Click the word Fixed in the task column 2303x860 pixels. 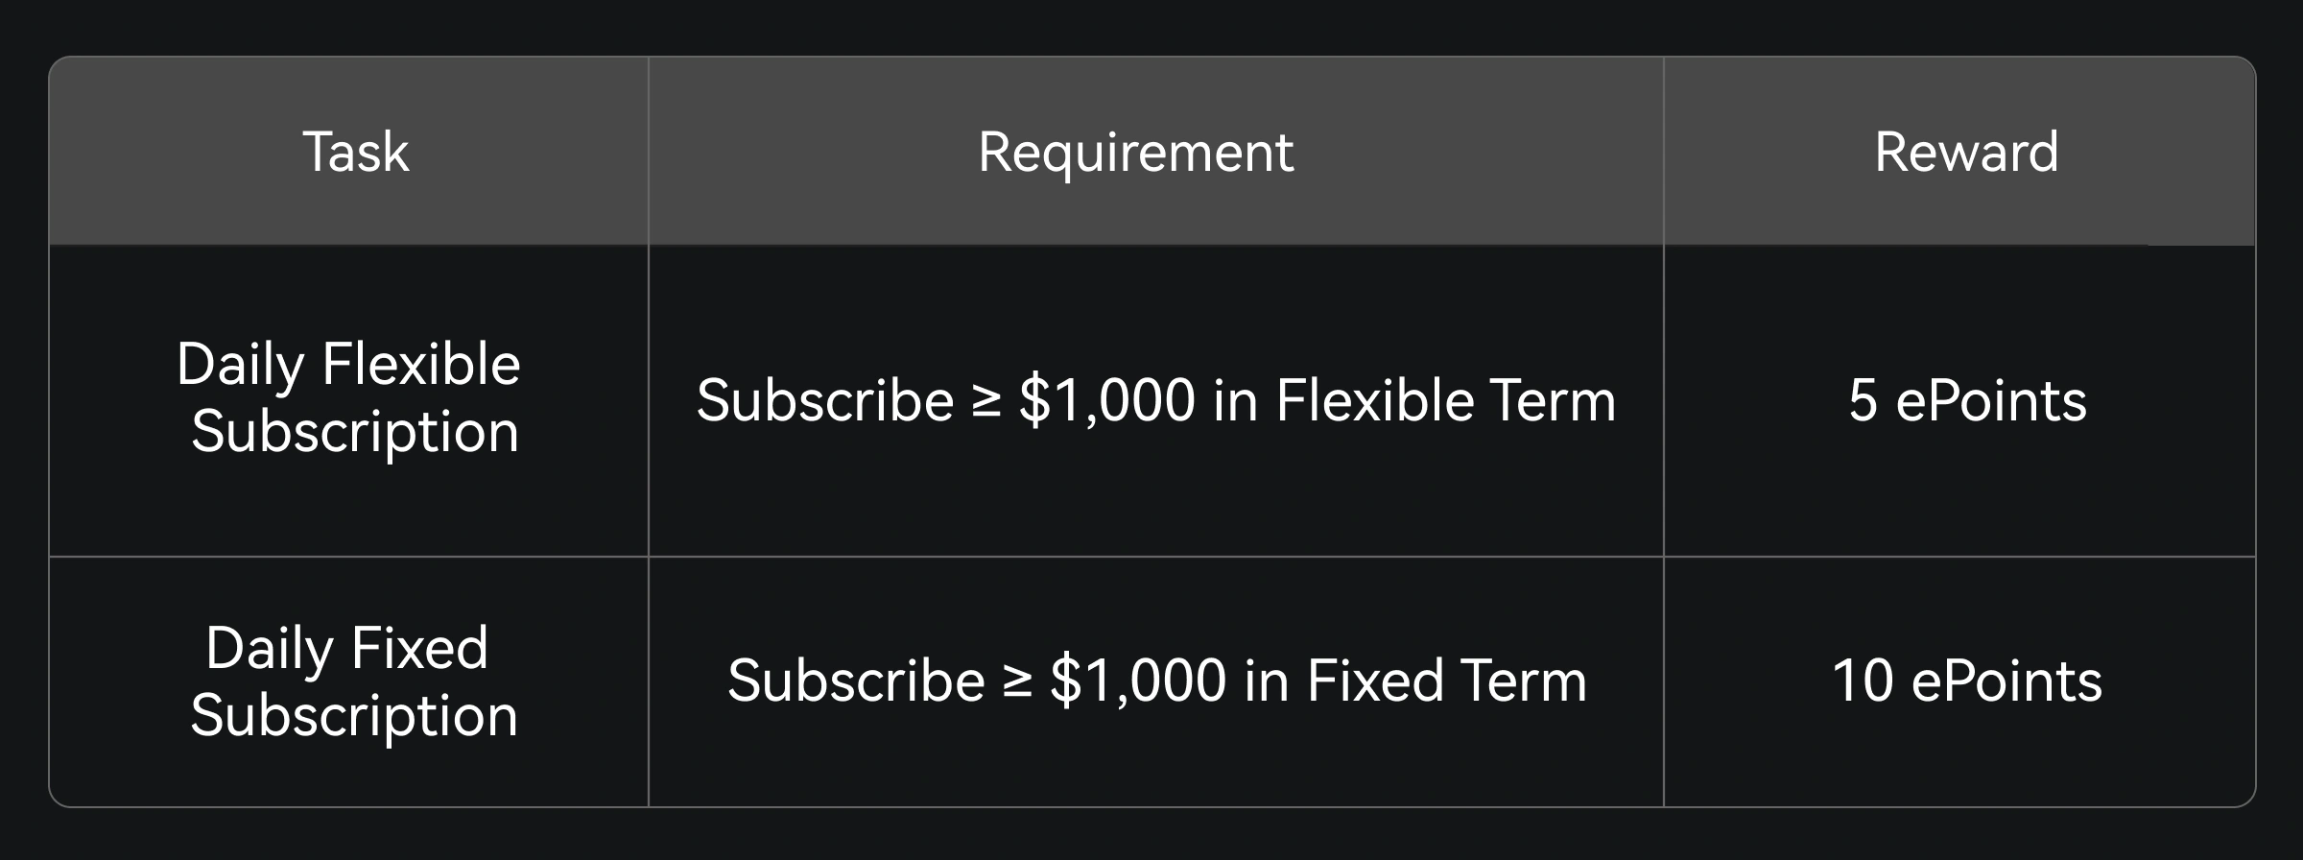point(418,648)
